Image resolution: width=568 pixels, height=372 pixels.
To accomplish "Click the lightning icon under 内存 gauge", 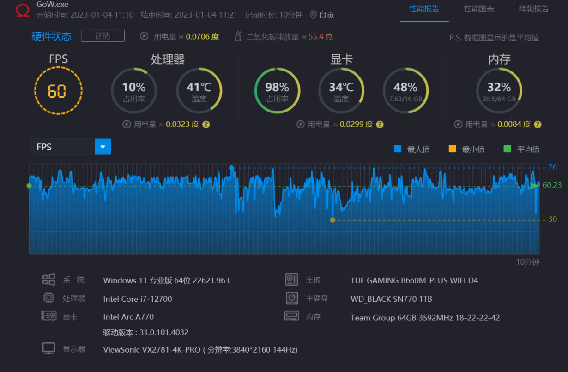I will click(458, 124).
